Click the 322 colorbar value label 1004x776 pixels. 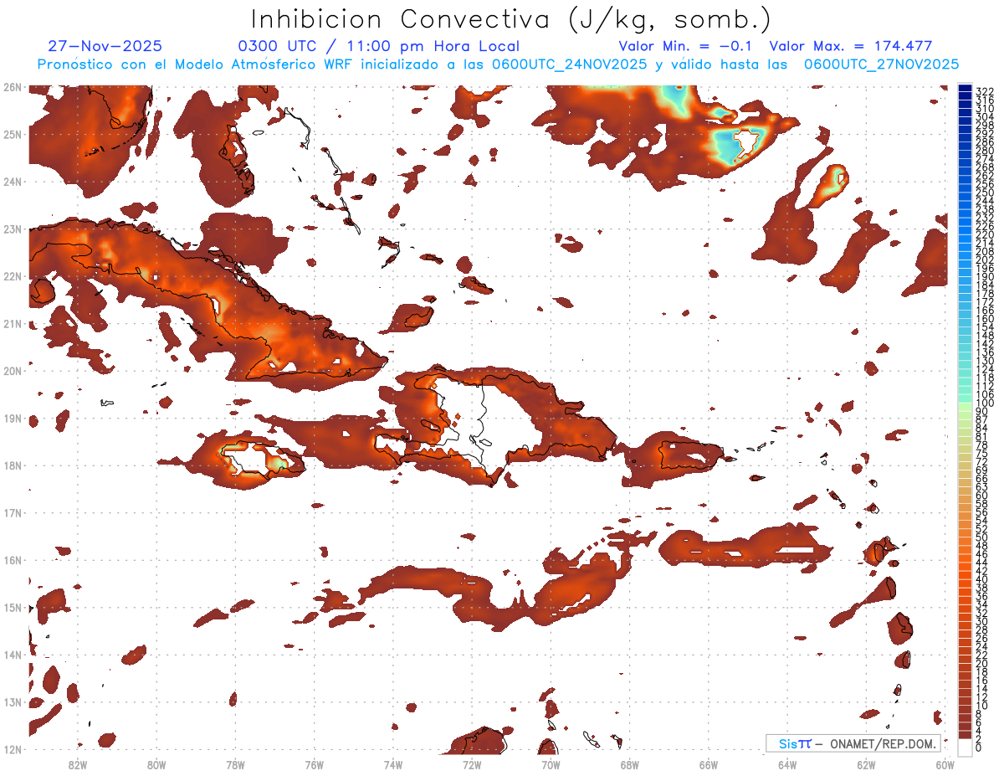pyautogui.click(x=984, y=92)
